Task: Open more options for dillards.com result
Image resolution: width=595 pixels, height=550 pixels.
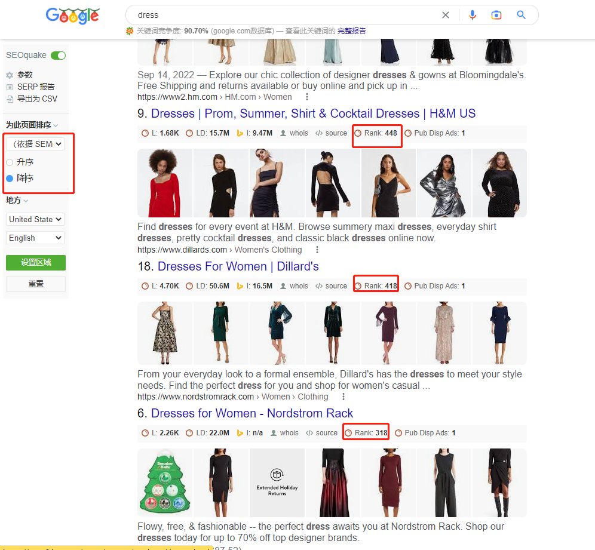Action: pos(317,250)
